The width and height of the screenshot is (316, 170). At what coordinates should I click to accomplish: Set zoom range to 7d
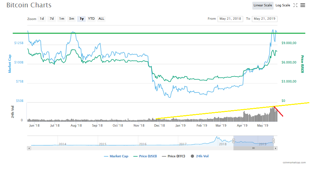point(52,19)
